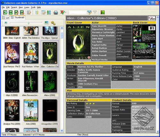Click the Print toolbar icon

pos(56,12)
